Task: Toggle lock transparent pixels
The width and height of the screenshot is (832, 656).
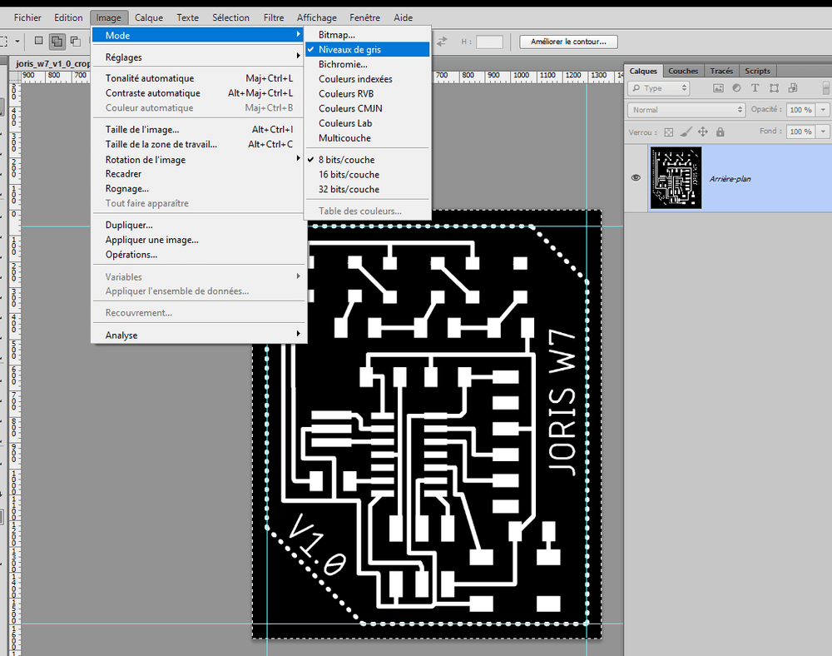Action: point(669,132)
